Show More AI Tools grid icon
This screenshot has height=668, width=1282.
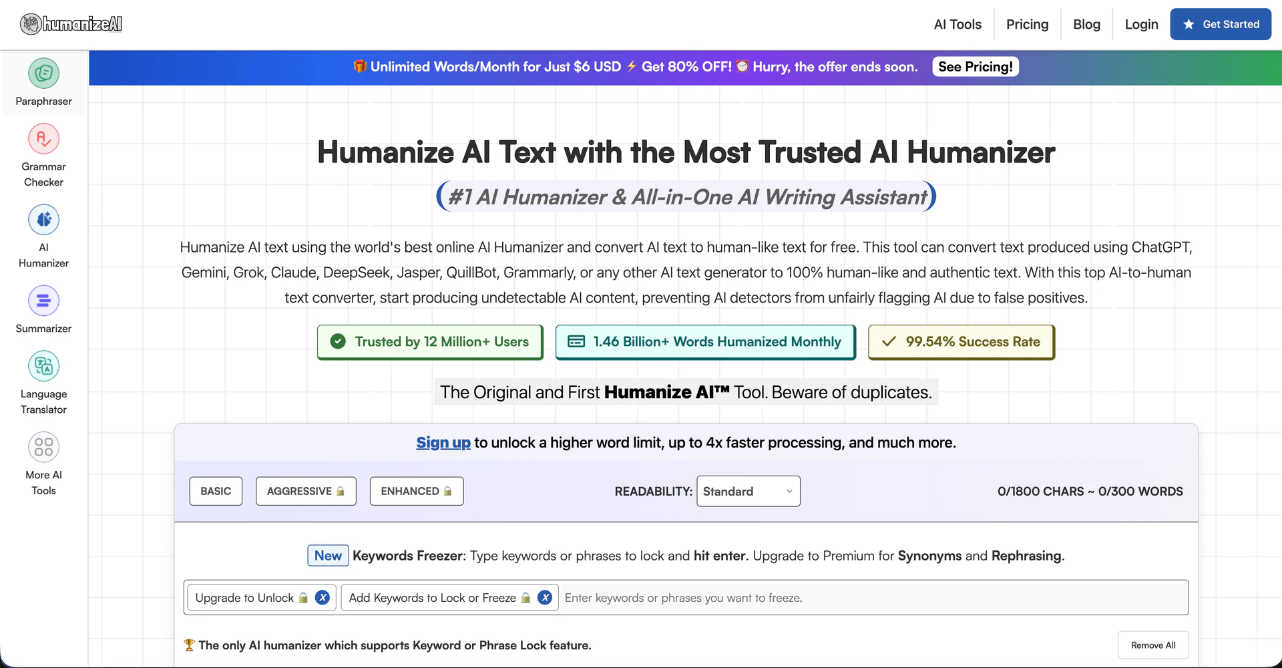click(43, 447)
